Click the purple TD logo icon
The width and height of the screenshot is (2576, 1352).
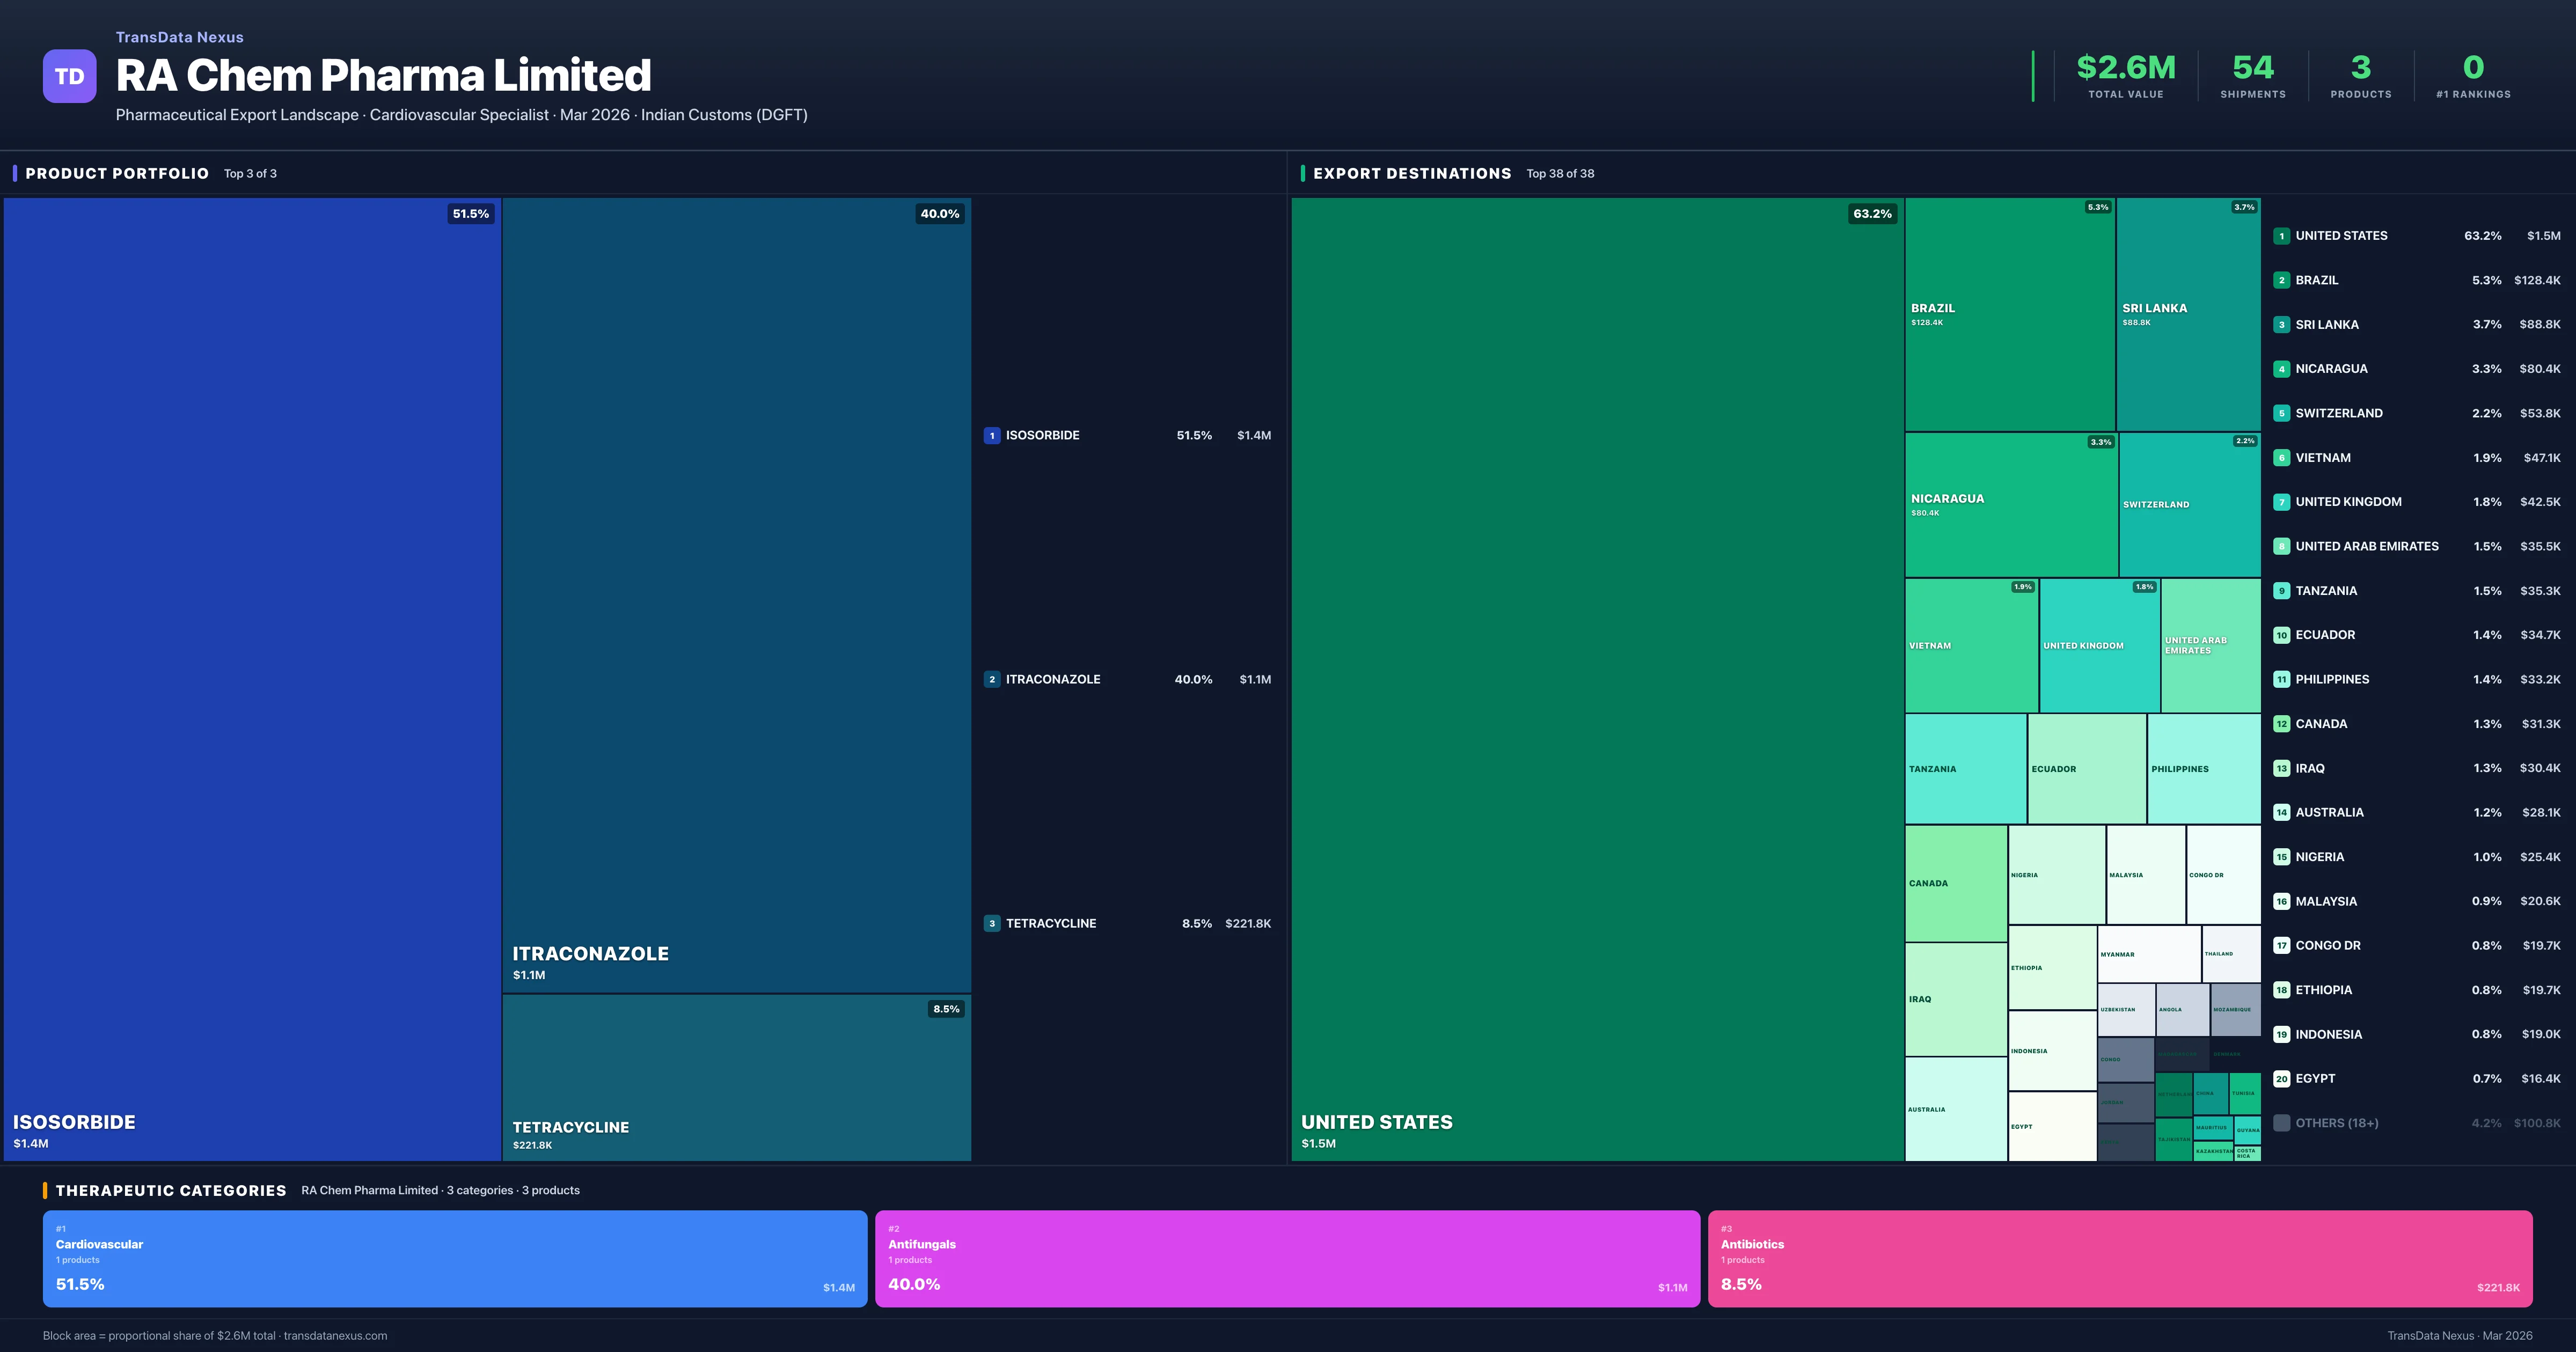tap(69, 76)
